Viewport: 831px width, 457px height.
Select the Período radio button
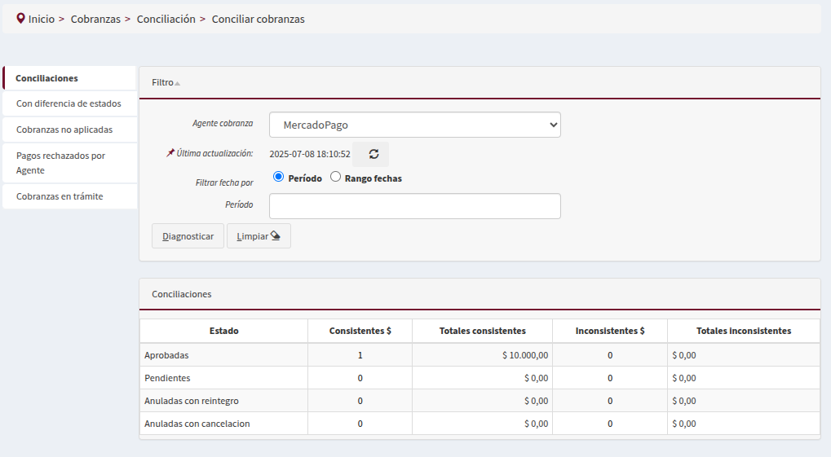[x=279, y=177]
